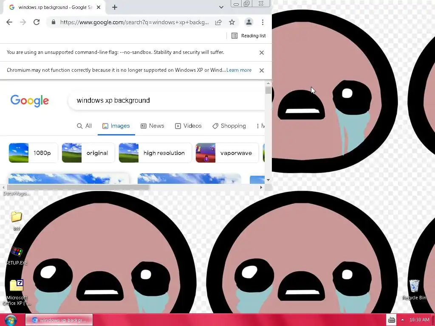
Task: Show hidden system tray icons
Action: [x=402, y=320]
